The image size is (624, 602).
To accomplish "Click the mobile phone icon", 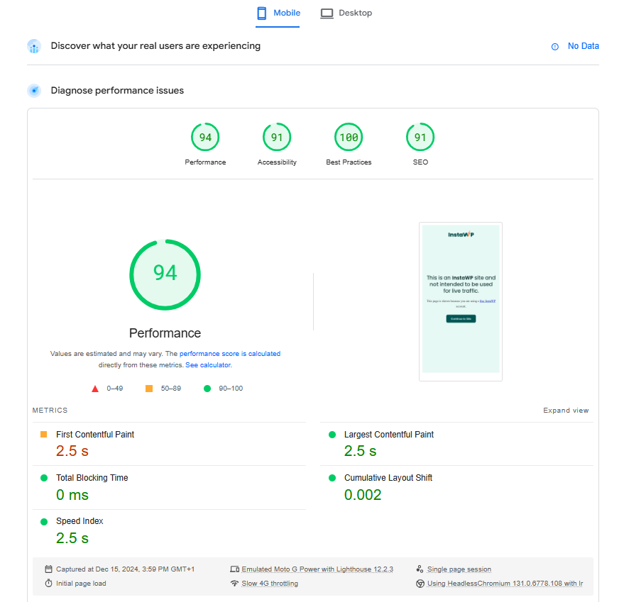I will click(x=261, y=13).
